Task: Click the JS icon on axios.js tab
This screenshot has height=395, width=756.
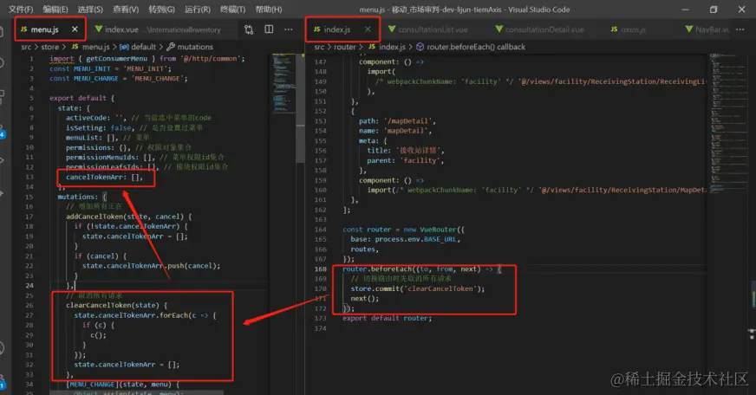Action: point(614,29)
